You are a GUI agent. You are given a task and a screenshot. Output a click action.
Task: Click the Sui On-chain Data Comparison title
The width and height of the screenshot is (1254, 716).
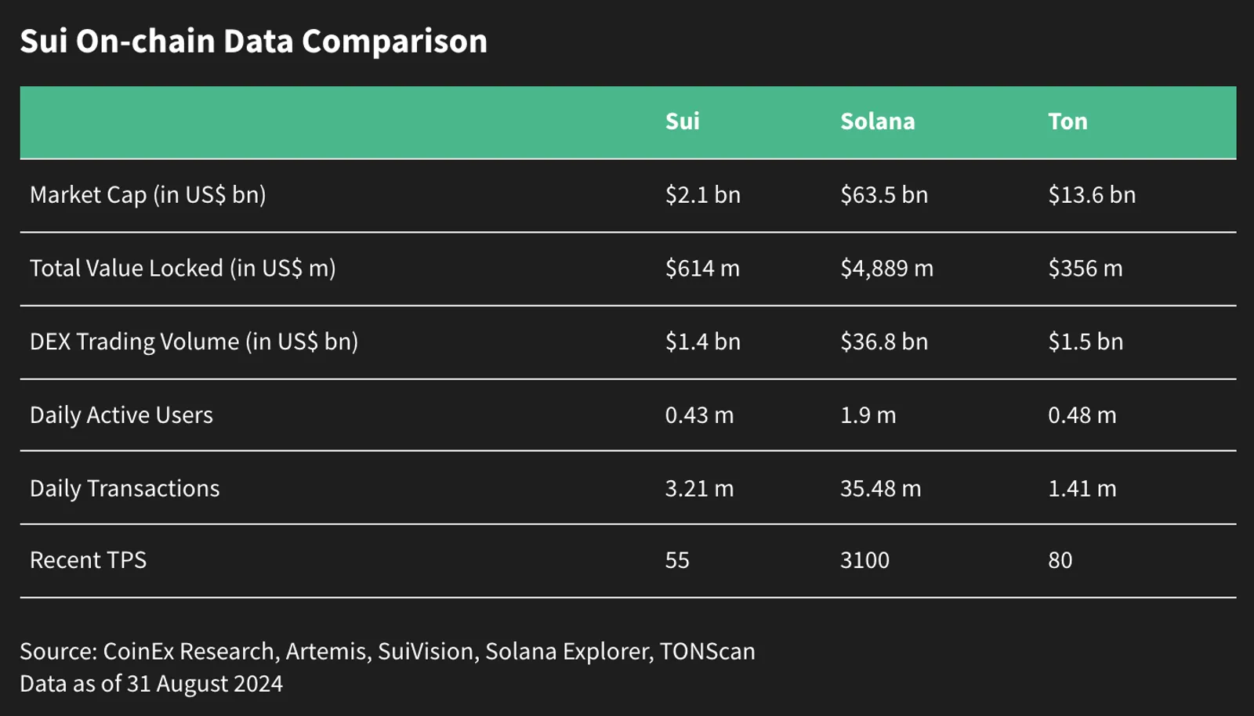pyautogui.click(x=253, y=41)
